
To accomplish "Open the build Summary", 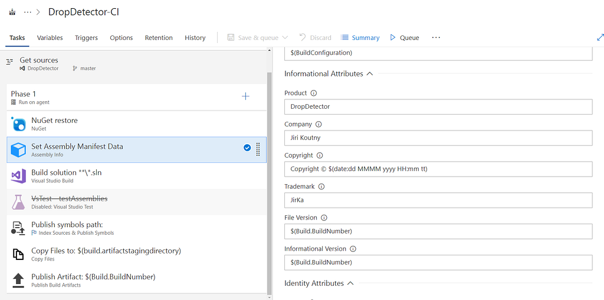I will click(360, 38).
